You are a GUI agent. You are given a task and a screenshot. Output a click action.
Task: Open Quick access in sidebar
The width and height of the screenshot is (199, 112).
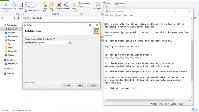point(11,25)
